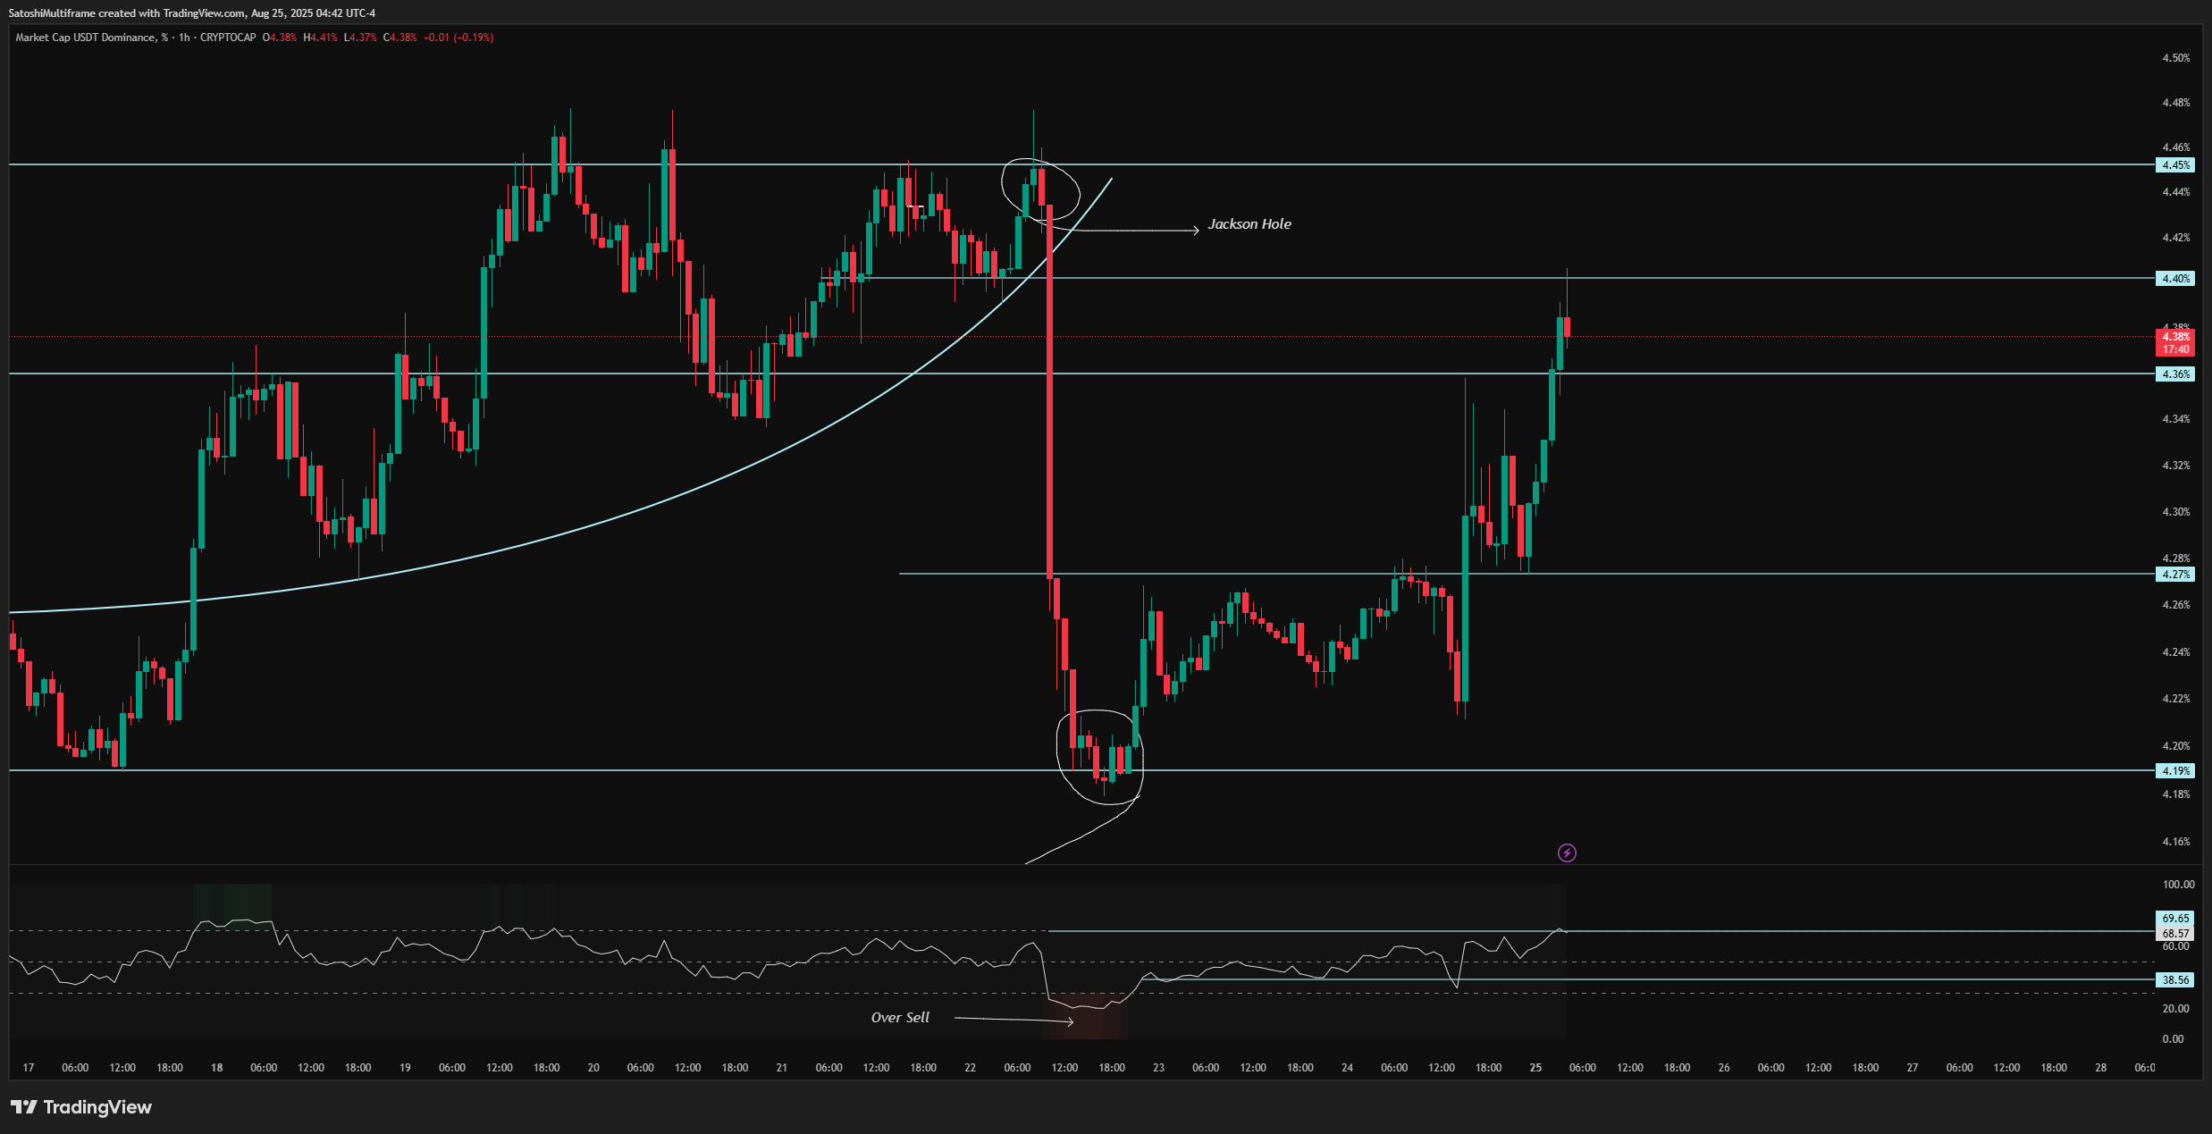
Task: Click date label 24 on time axis
Action: pyautogui.click(x=1347, y=1068)
